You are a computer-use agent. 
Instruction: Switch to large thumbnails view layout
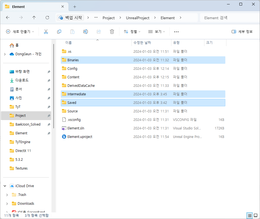256,215
